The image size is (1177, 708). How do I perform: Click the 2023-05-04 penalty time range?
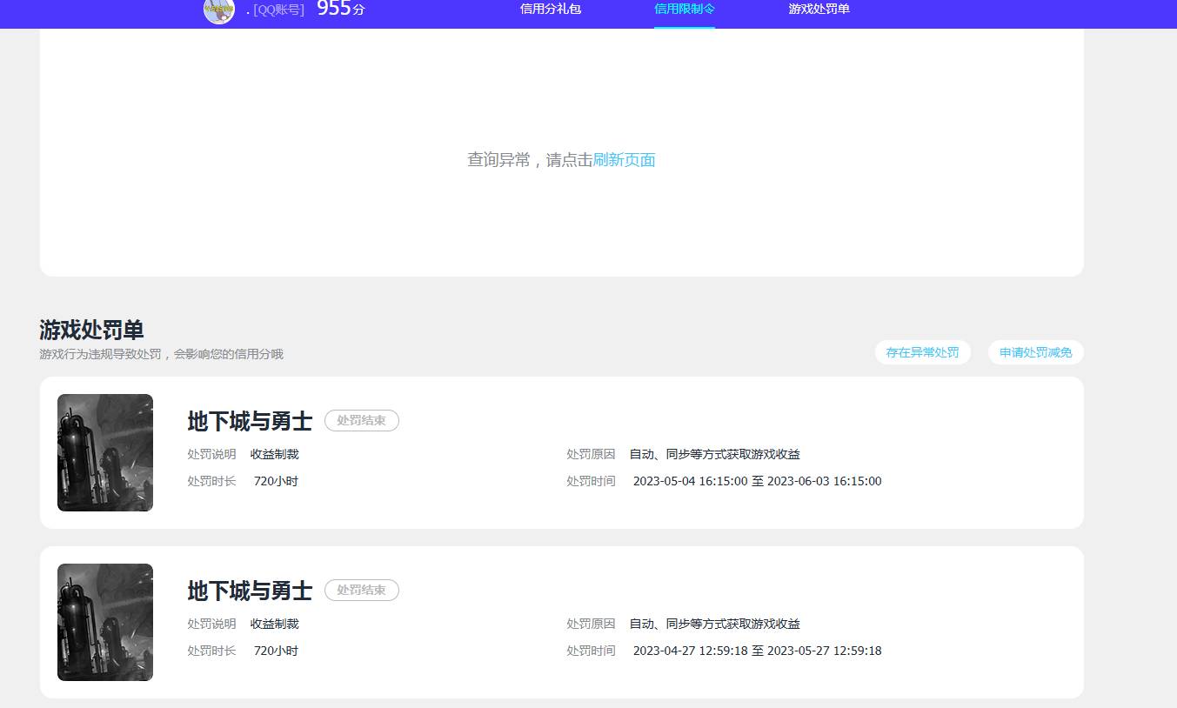757,481
